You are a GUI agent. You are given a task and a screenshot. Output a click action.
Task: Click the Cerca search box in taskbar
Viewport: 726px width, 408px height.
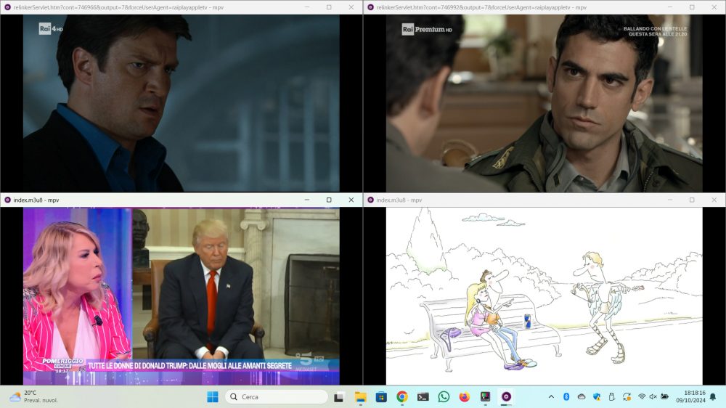(x=277, y=397)
